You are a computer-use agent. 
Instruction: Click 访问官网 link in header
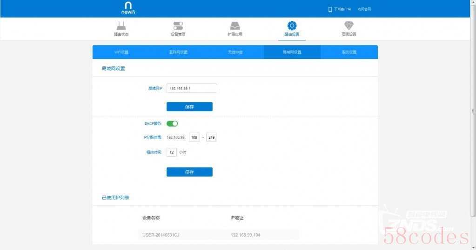point(364,9)
